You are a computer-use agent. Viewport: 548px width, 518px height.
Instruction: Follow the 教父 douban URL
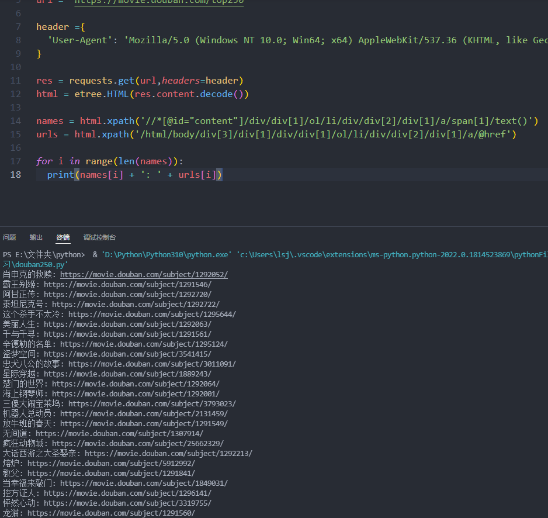coord(111,473)
